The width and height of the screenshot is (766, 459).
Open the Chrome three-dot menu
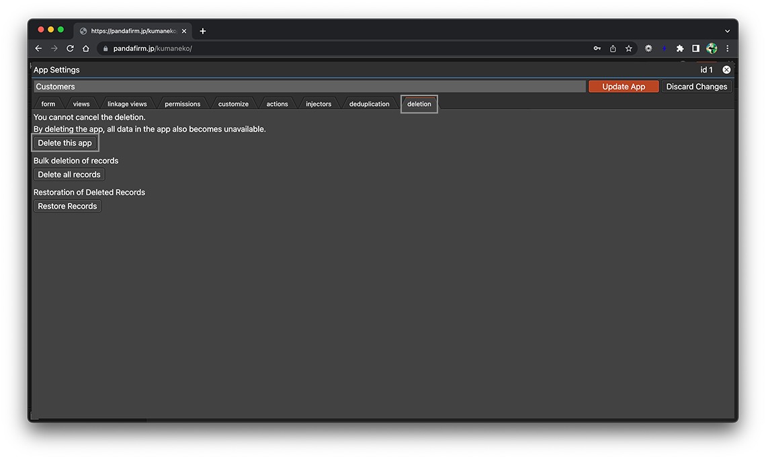pos(727,48)
